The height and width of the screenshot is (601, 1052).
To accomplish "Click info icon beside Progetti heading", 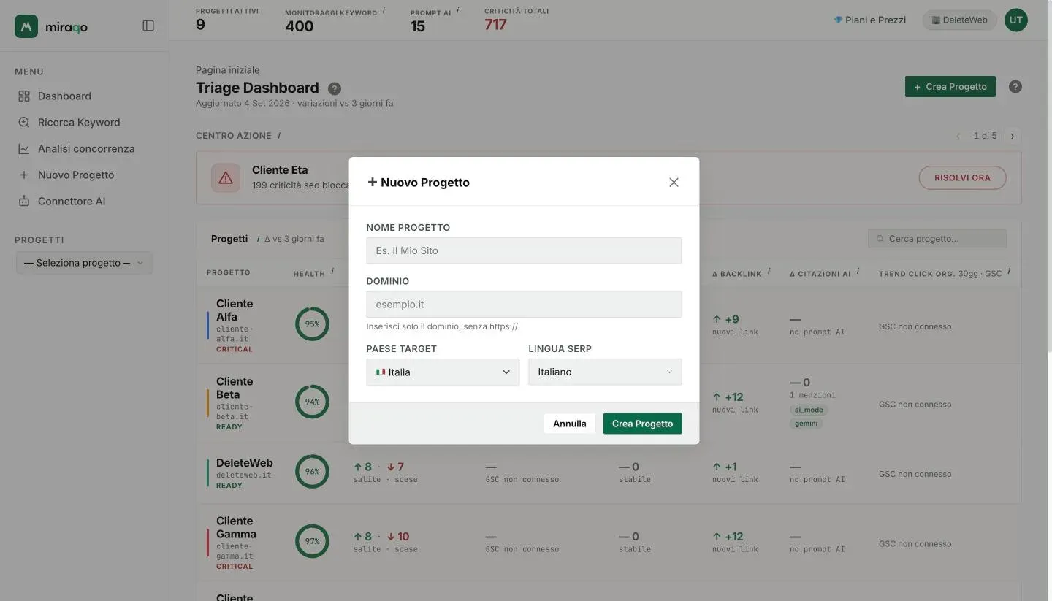I will coord(258,239).
